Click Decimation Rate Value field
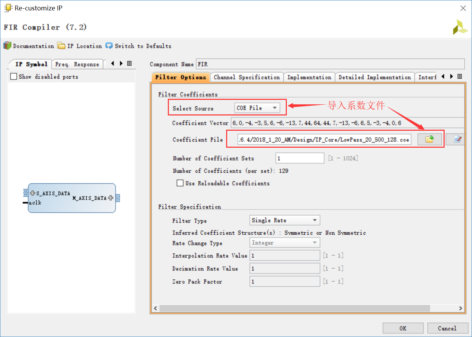This screenshot has height=337, width=472. pos(285,268)
